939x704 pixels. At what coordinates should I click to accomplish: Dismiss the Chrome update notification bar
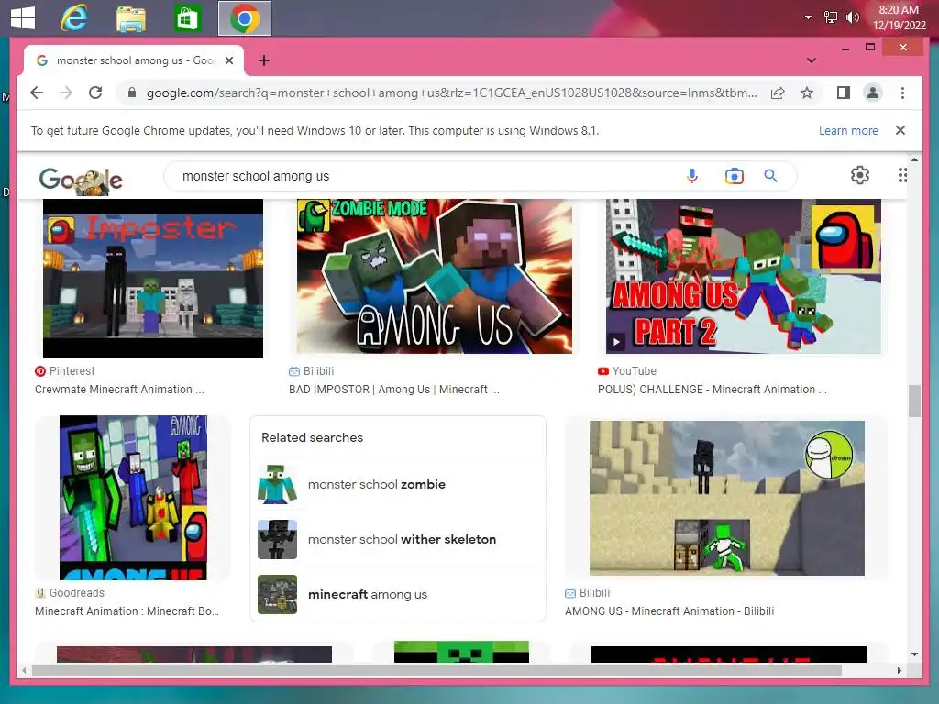coord(900,130)
